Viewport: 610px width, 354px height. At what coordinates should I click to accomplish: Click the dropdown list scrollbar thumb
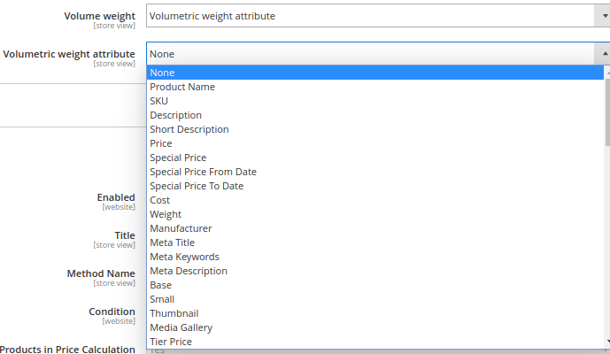coord(606,111)
